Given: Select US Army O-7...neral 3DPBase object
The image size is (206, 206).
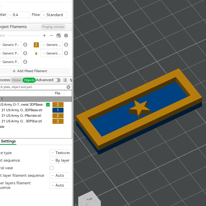Looking at the screenshot, I should click(21, 105).
